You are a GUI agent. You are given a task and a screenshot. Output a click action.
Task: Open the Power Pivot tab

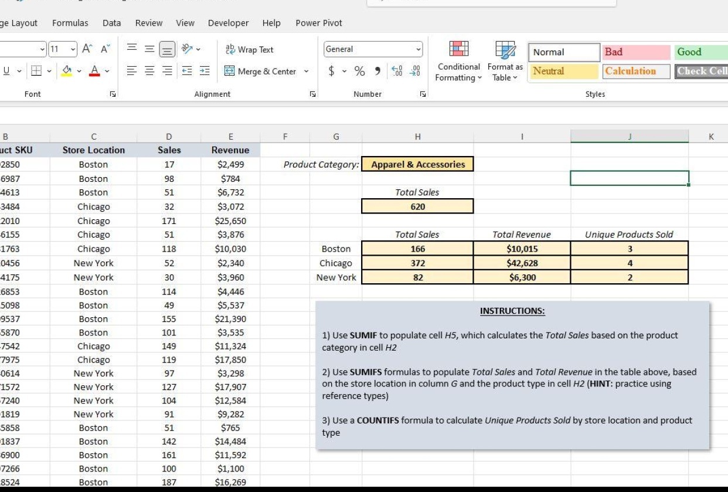click(319, 23)
